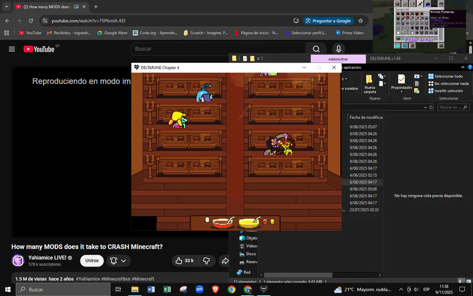Open Scratch - Imagine bookmark
473x296 pixels.
[205, 33]
